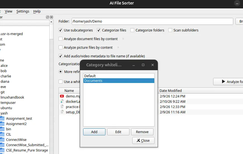
Task: Click the date 2/10/26 9:22 AM
Action: [x=173, y=101]
